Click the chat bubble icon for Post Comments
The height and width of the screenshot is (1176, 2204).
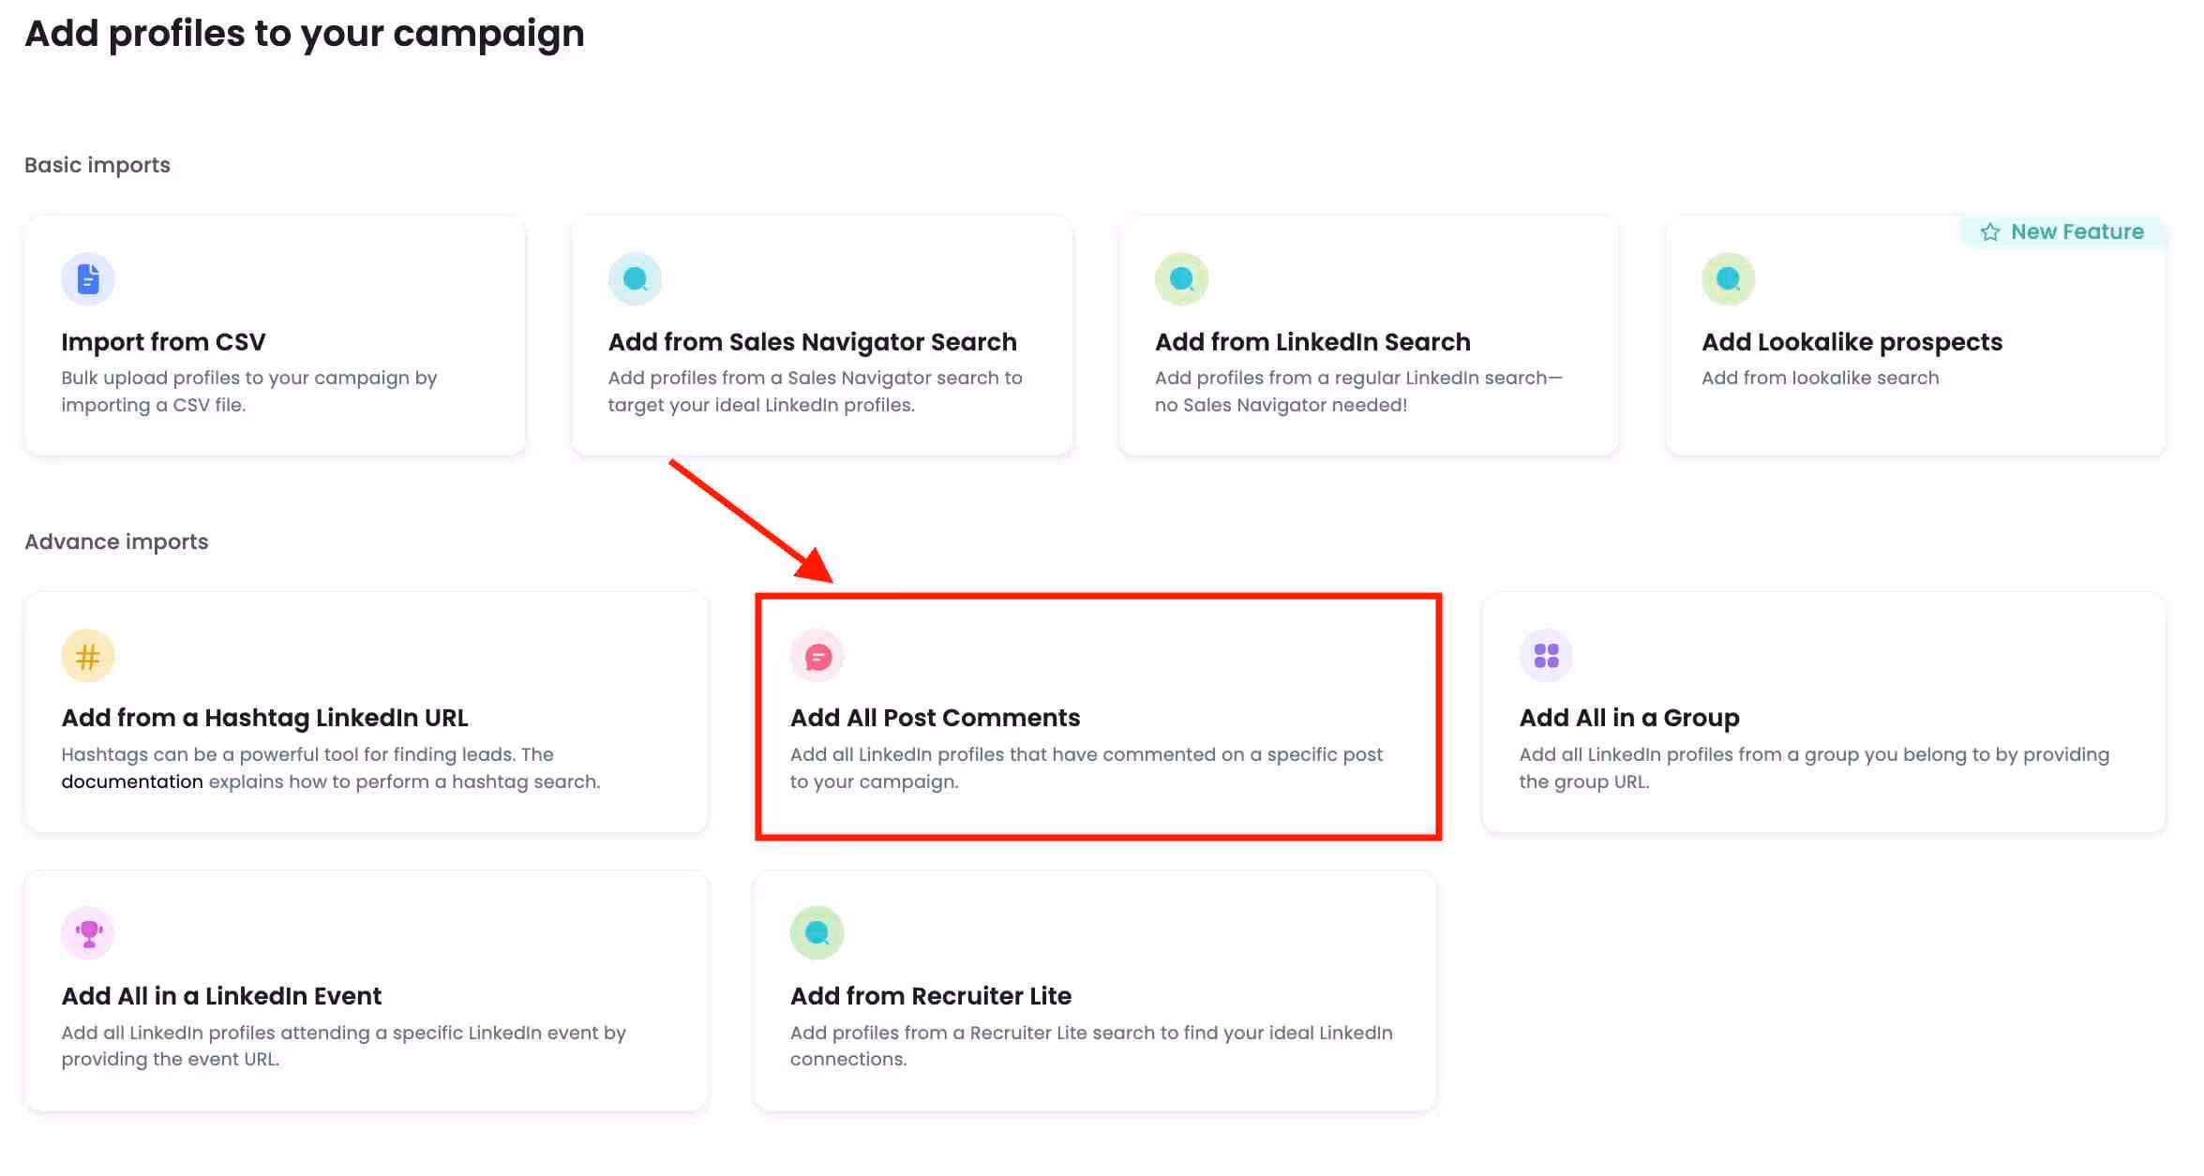[x=817, y=654]
